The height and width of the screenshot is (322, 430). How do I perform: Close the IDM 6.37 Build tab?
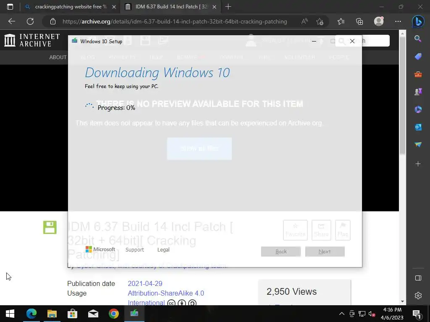215,7
